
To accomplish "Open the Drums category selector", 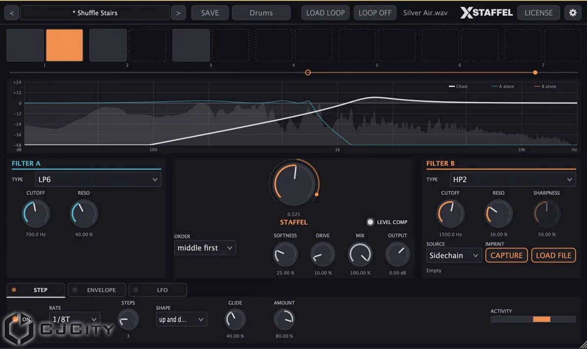I will click(261, 13).
